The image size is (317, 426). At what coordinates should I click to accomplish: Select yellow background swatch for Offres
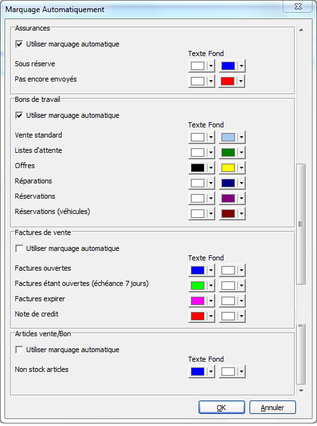(228, 167)
